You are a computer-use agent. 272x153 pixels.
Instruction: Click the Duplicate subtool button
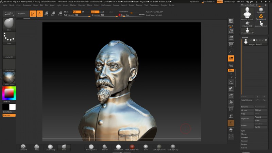click(247, 119)
